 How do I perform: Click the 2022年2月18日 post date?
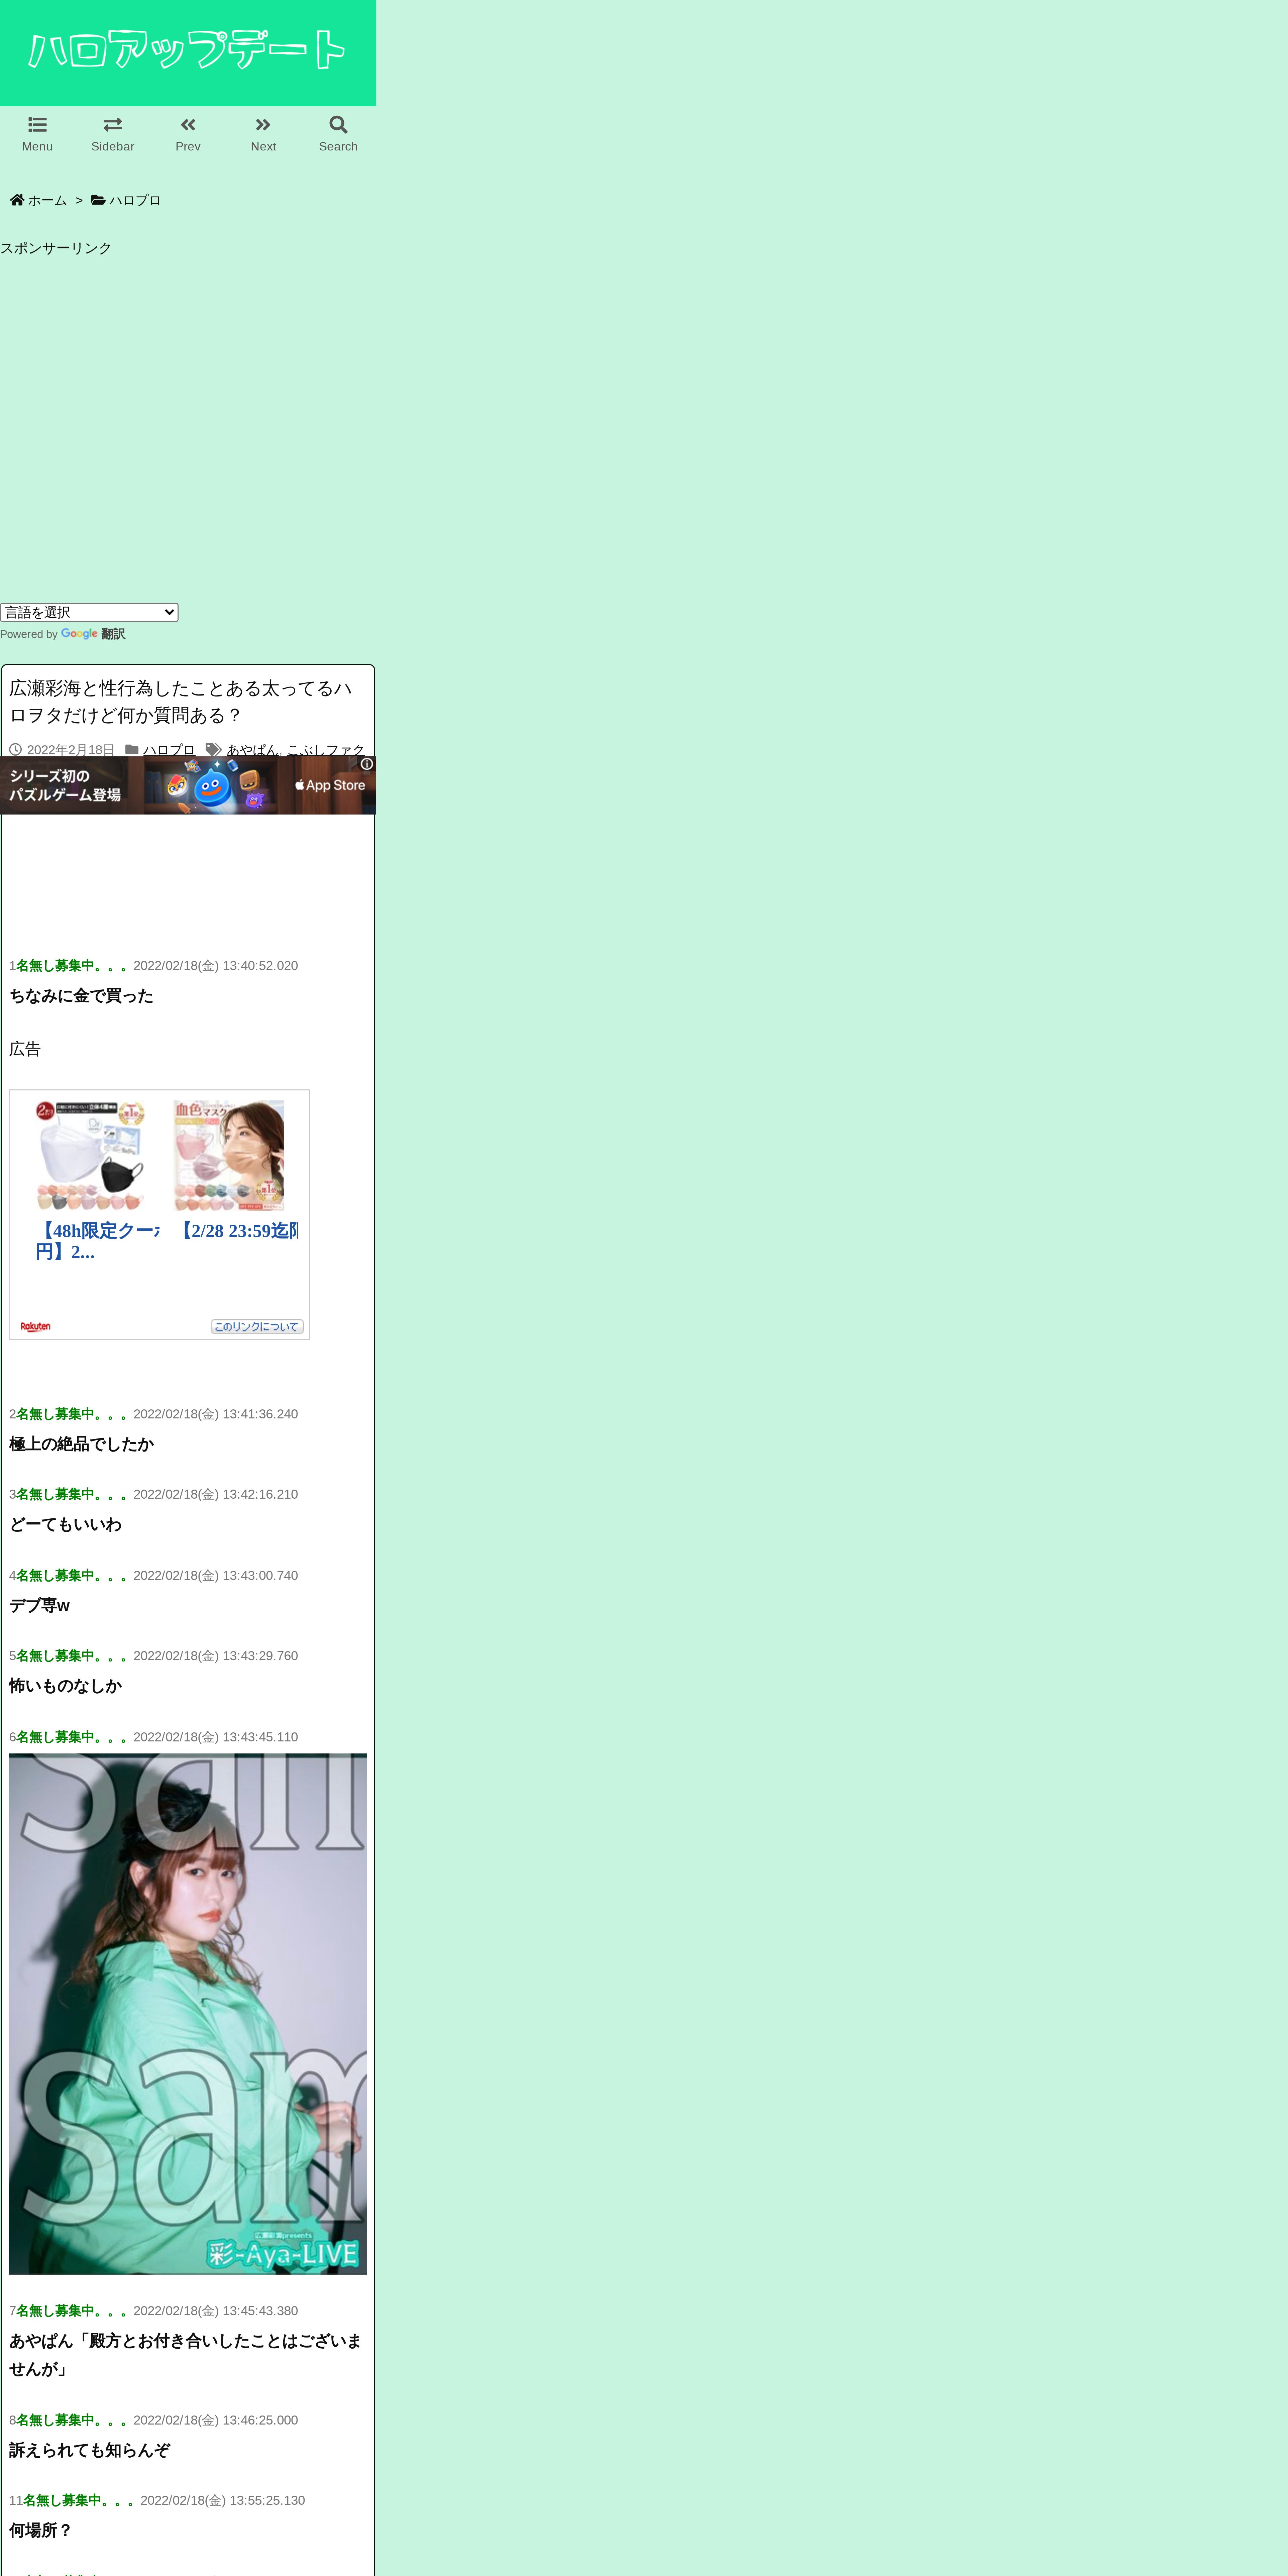71,750
